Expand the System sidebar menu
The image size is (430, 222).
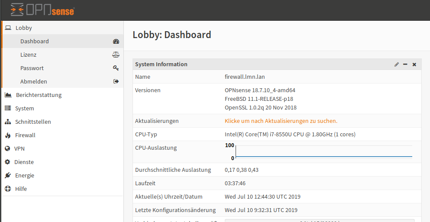(62, 108)
